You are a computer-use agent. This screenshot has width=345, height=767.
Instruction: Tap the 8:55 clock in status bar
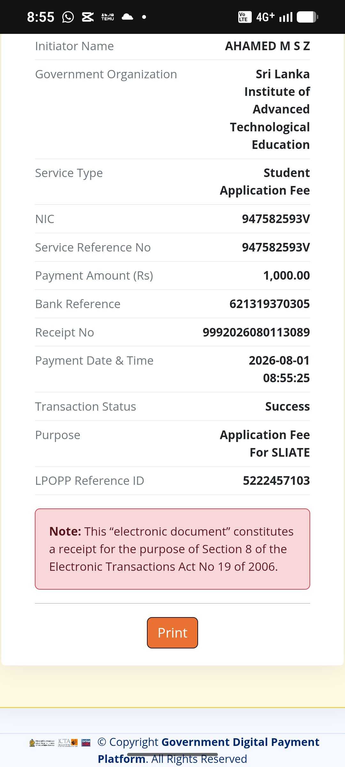point(41,17)
